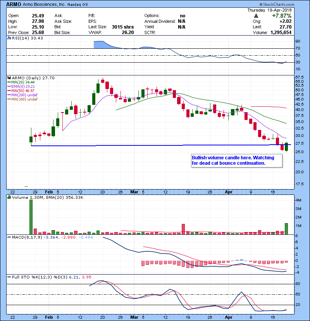Click the EMA(8) 29.21 legend entry

(21, 86)
